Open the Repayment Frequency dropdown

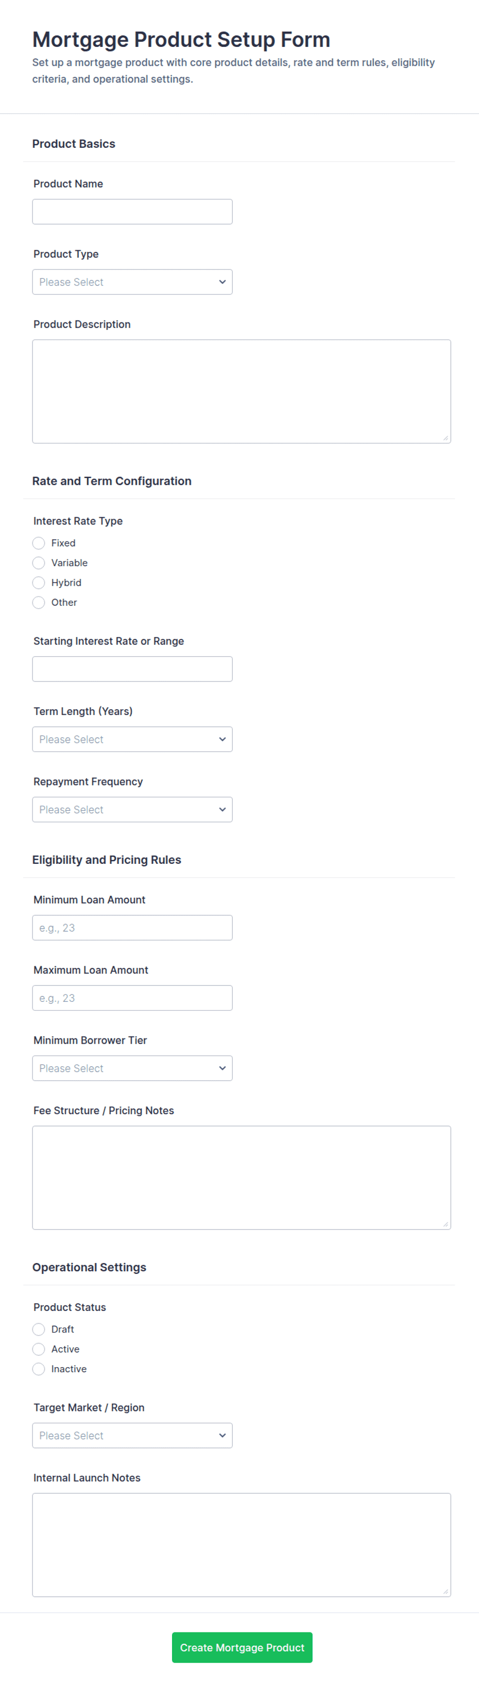click(132, 809)
